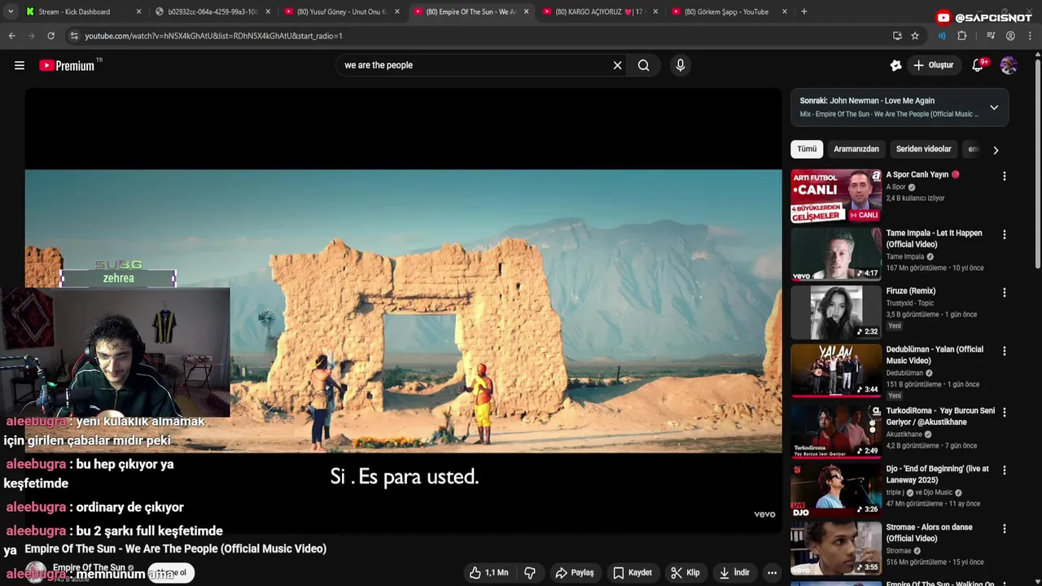Expand the Sonraki playlist panel chevron

(994, 107)
